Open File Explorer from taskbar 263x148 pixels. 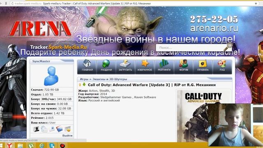click(x=20, y=145)
